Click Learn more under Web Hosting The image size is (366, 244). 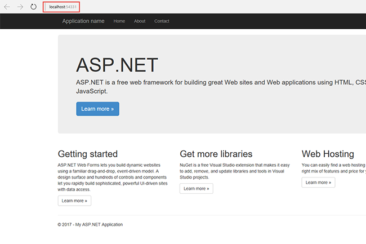tap(318, 183)
